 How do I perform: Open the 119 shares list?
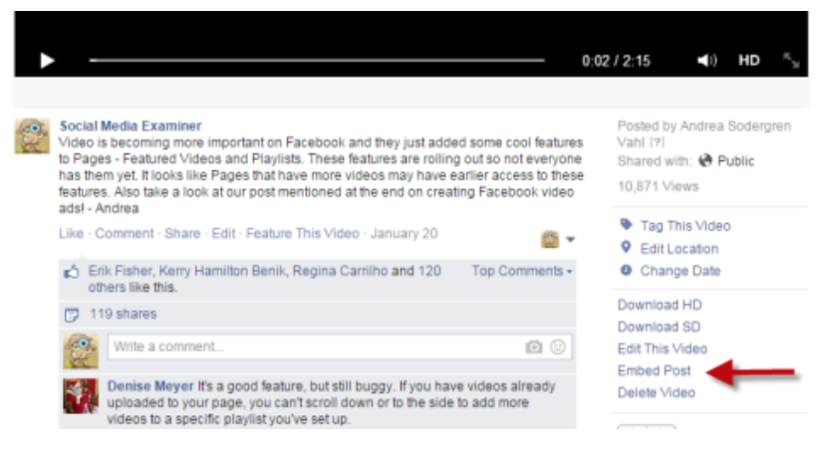(x=123, y=314)
